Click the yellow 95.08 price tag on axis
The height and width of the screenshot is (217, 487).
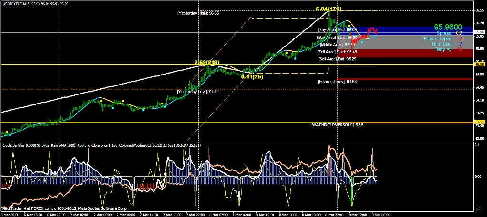(x=480, y=64)
